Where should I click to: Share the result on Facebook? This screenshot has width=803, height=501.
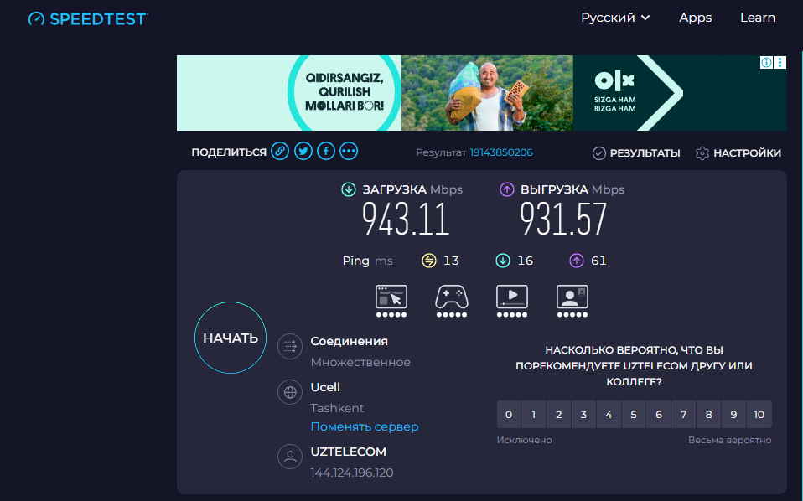coord(326,151)
